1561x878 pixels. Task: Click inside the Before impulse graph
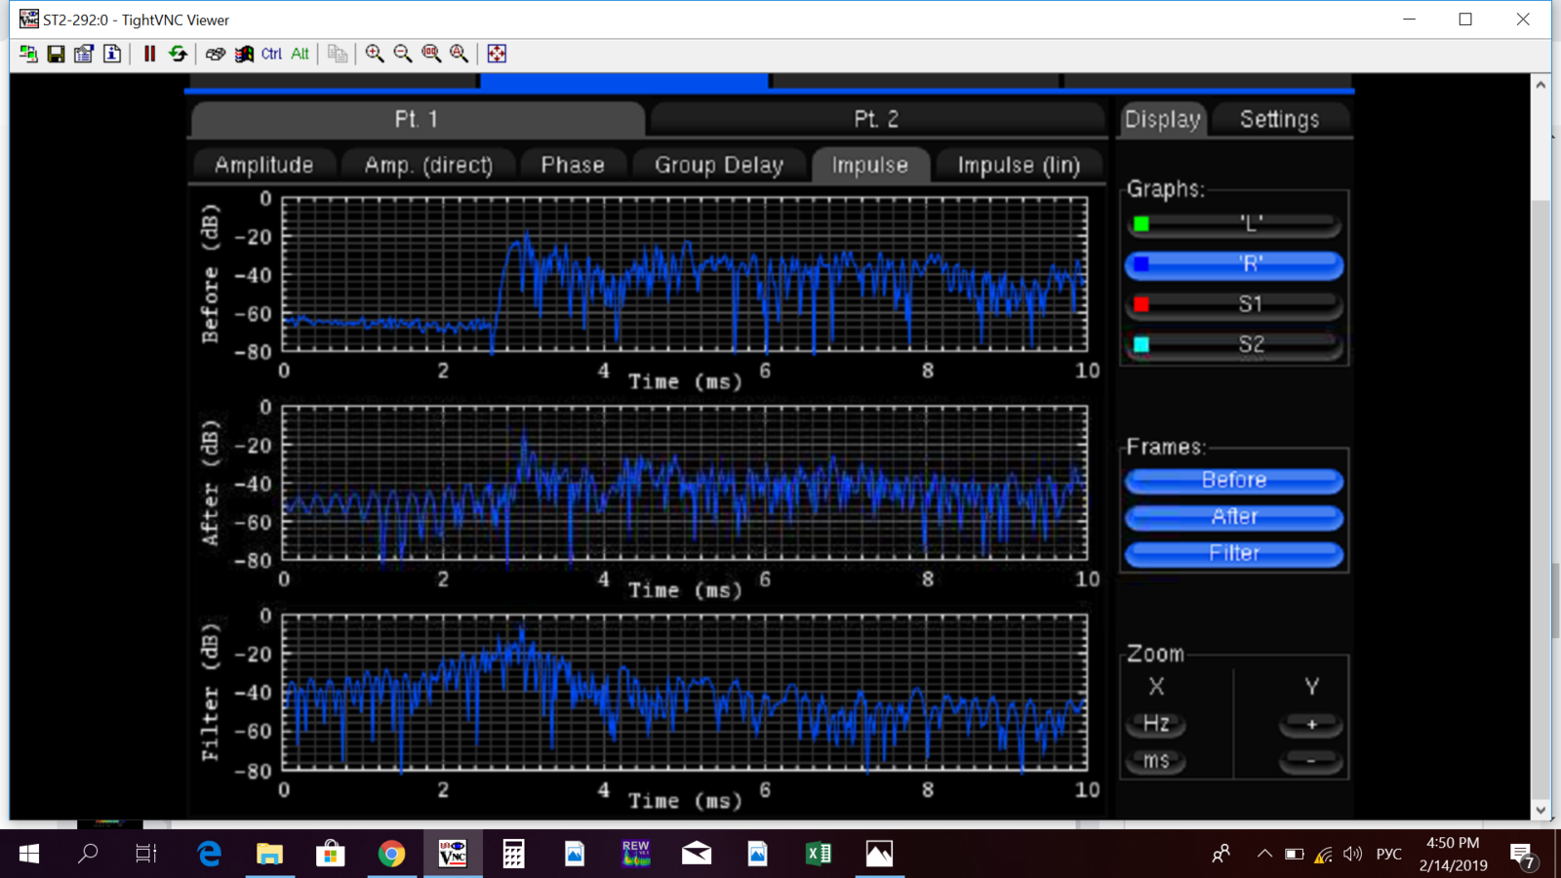click(x=685, y=274)
